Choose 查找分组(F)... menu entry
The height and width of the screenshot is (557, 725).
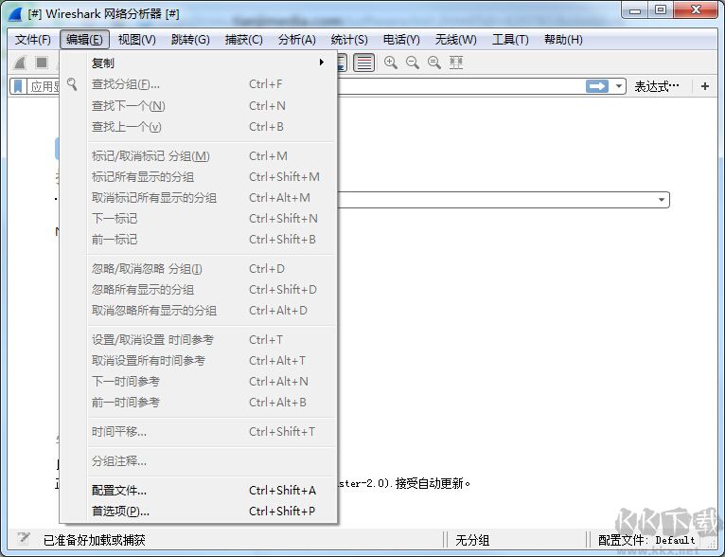click(212, 84)
